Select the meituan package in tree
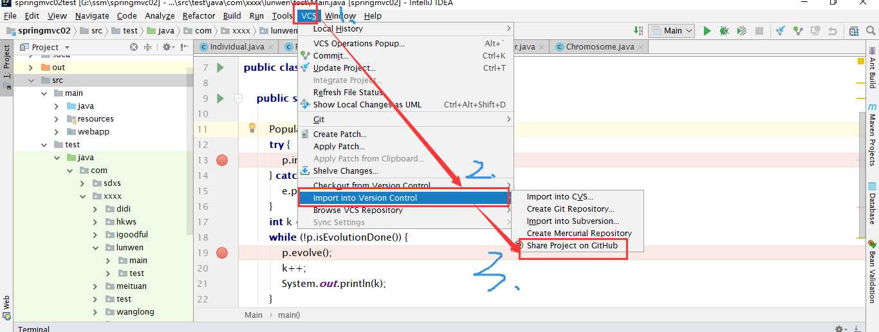The image size is (879, 332). pos(131,286)
